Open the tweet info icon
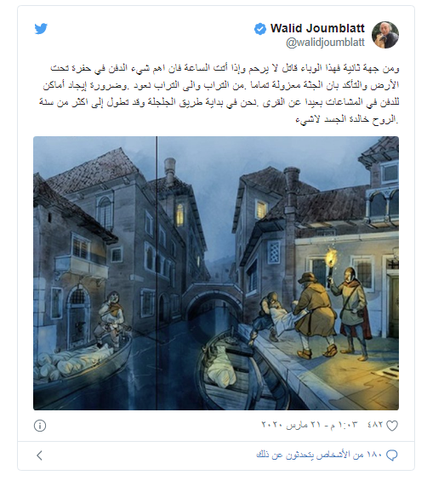Screen dimensions: 427x481 click(40, 426)
